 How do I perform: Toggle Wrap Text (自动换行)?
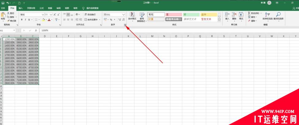90,14
